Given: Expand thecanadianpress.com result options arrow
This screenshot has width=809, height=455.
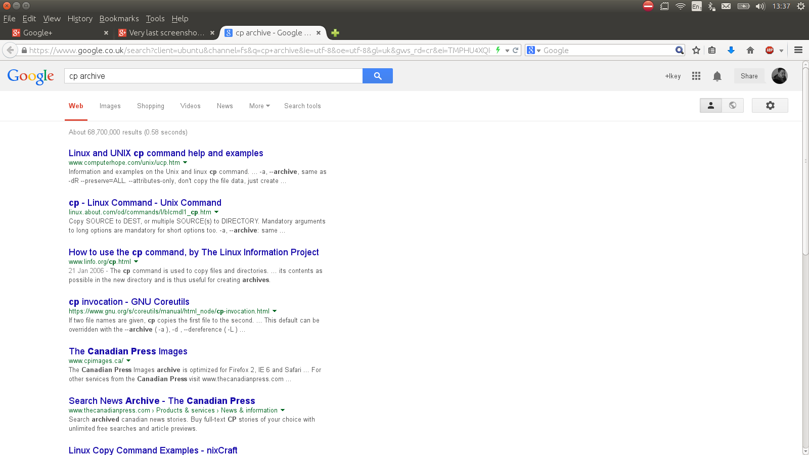Looking at the screenshot, I should click(283, 411).
